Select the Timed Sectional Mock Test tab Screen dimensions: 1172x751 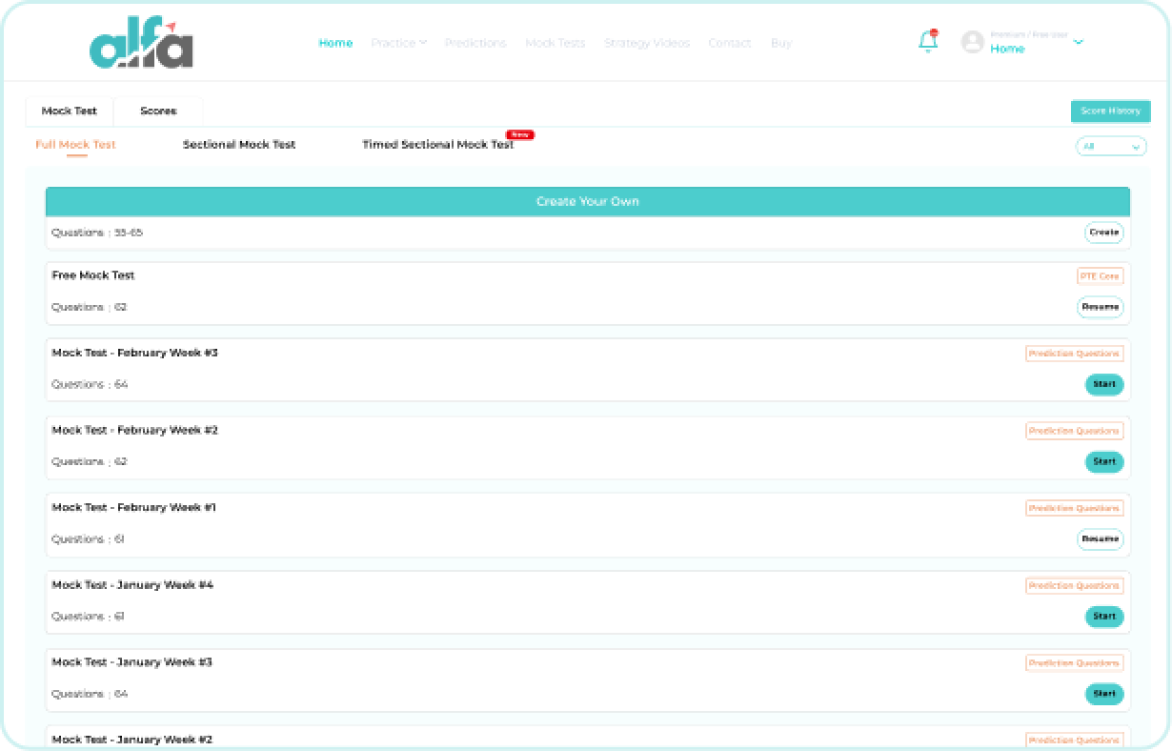click(x=437, y=145)
